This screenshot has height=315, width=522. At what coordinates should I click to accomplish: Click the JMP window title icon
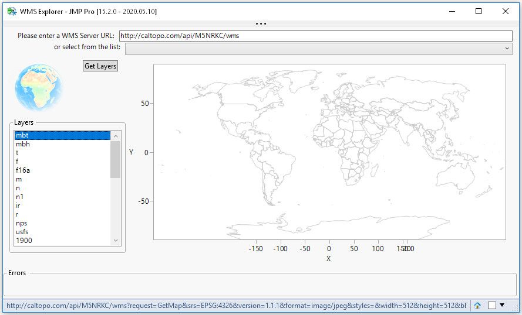[x=12, y=11]
